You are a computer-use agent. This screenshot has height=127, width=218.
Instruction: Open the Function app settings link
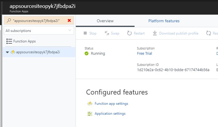click(x=111, y=104)
